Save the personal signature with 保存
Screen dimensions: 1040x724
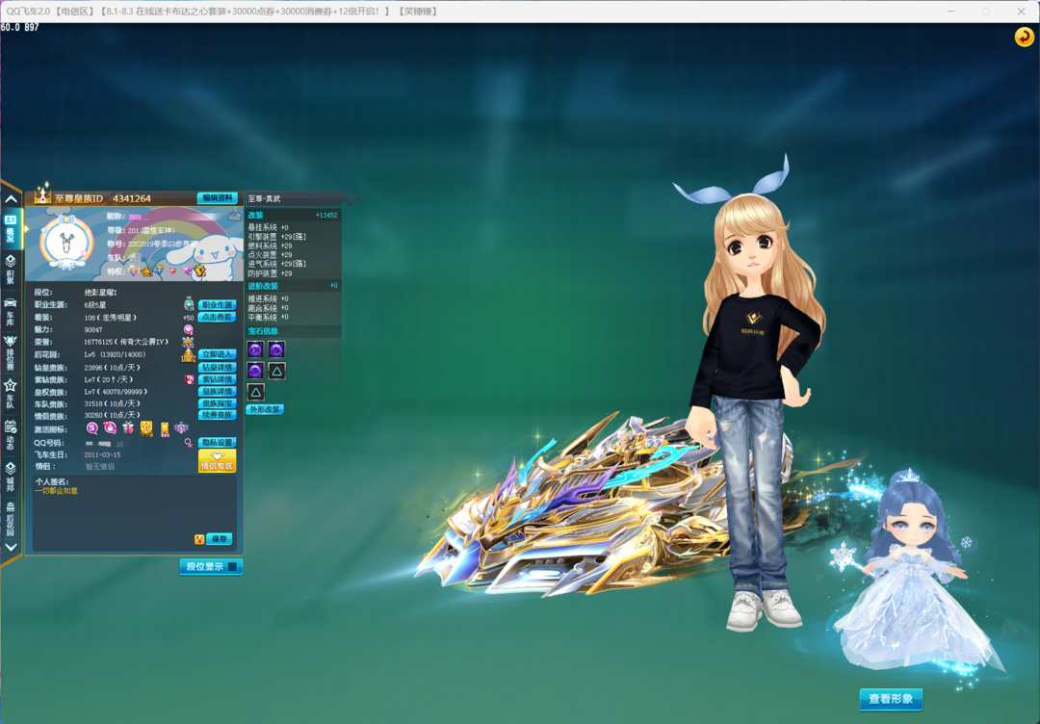(x=219, y=539)
